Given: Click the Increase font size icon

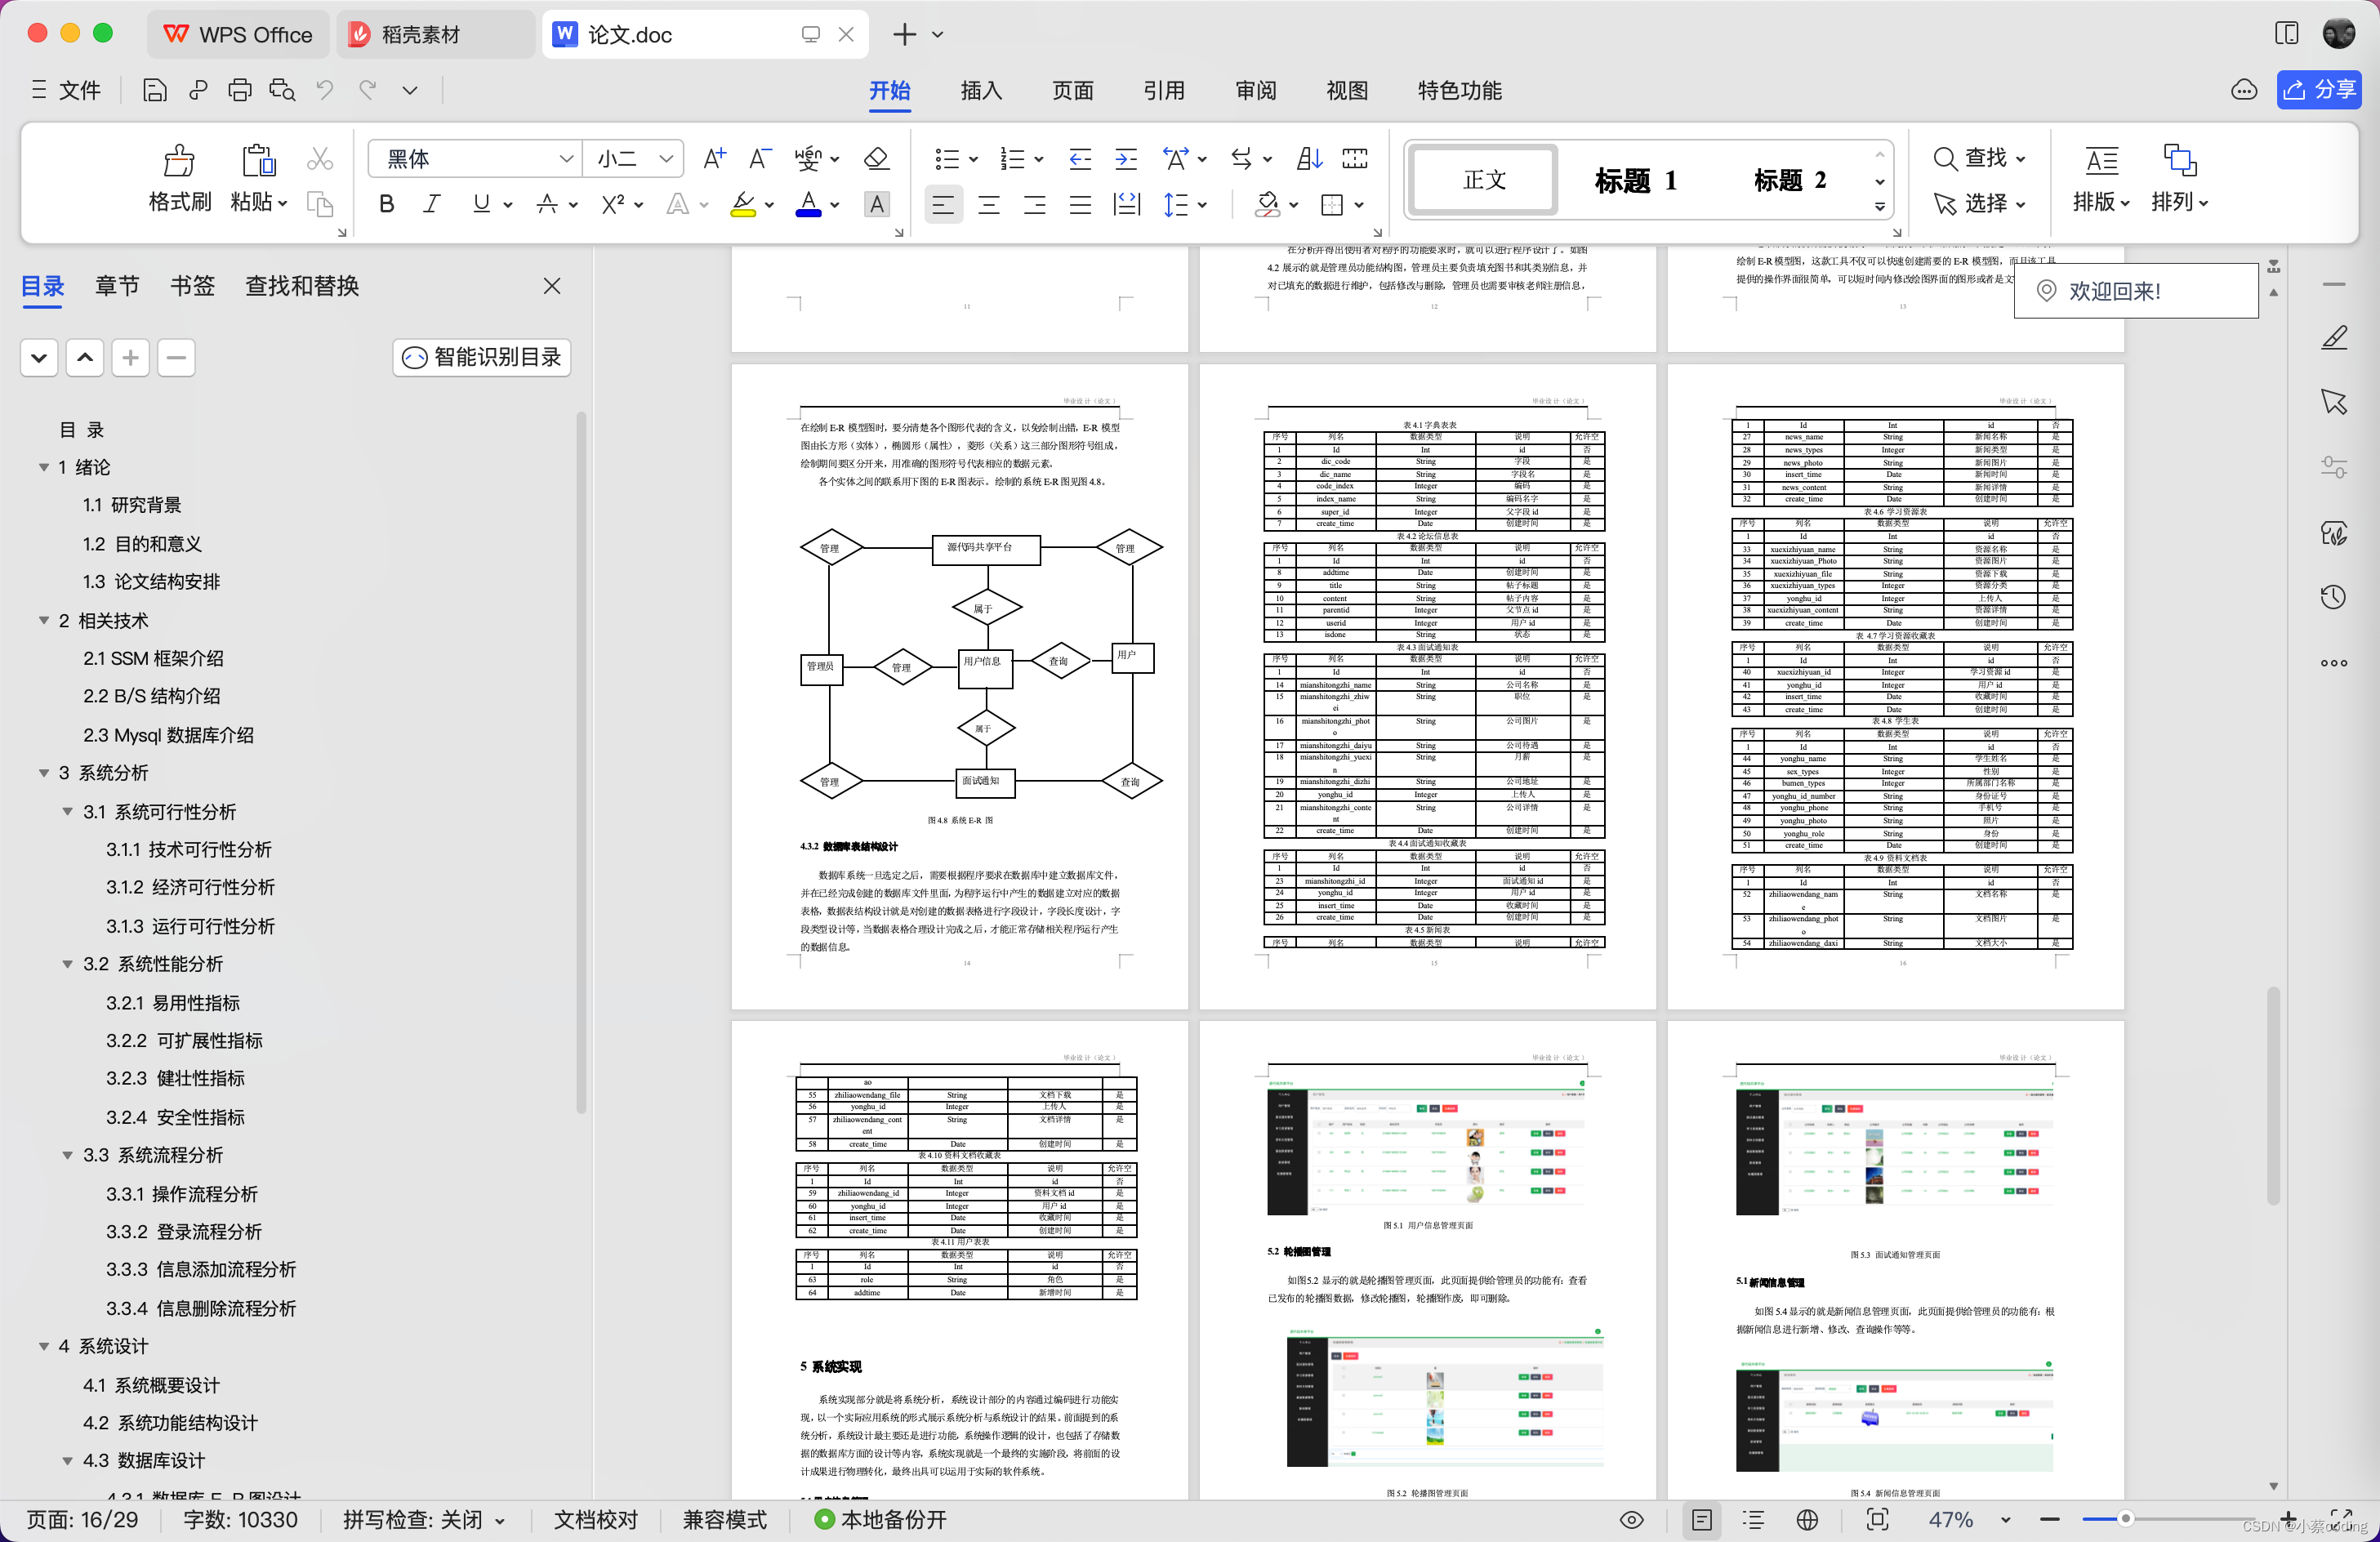Looking at the screenshot, I should click(x=714, y=158).
